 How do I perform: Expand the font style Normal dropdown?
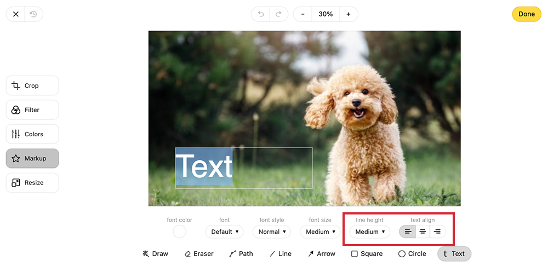point(272,232)
